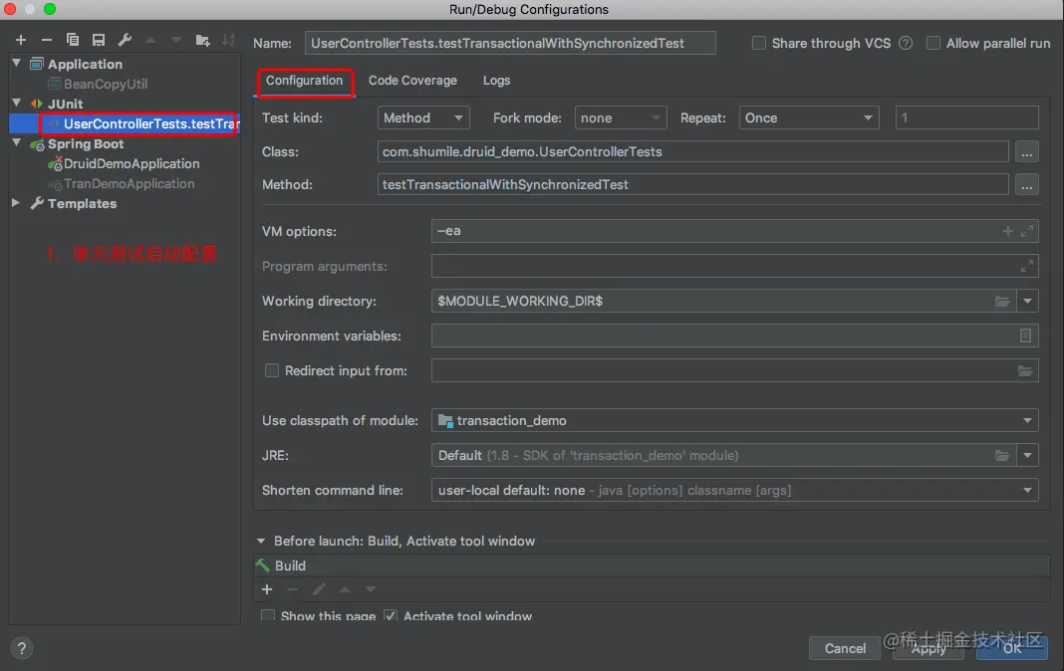The image size is (1064, 671).
Task: Collapse the Application tree node
Action: pos(16,63)
